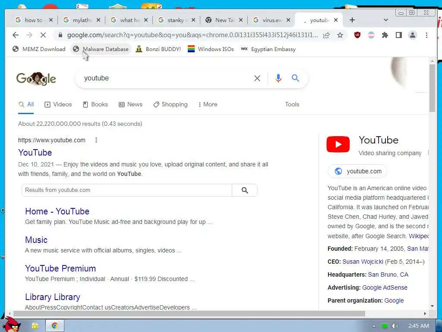The height and width of the screenshot is (332, 442).
Task: Select the Videos search filter
Action: pos(58,105)
